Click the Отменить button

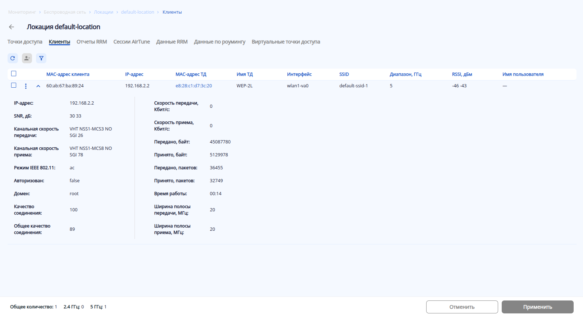[462, 307]
